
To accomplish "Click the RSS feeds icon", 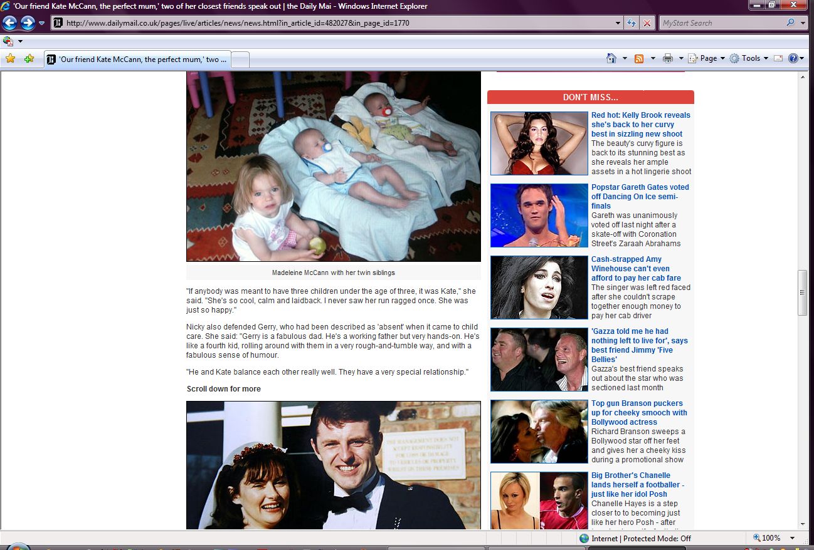I will 639,58.
